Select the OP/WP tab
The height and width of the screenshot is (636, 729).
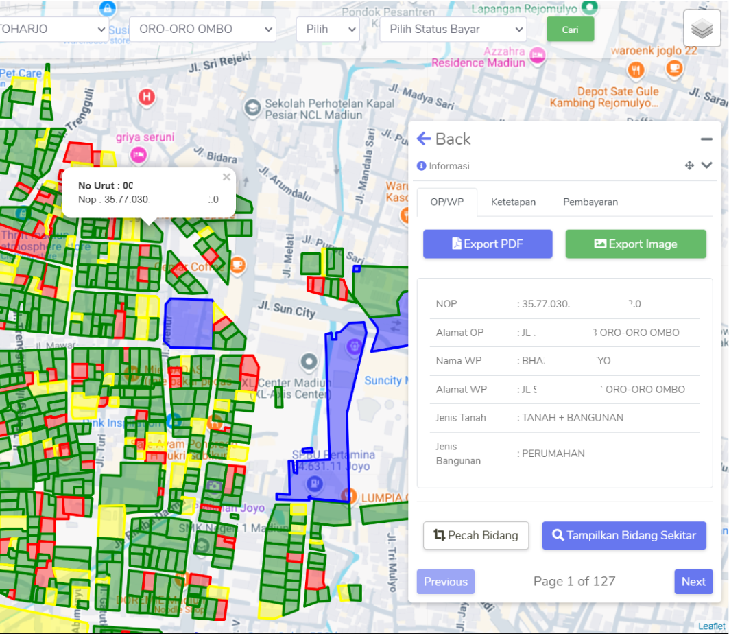pyautogui.click(x=446, y=202)
